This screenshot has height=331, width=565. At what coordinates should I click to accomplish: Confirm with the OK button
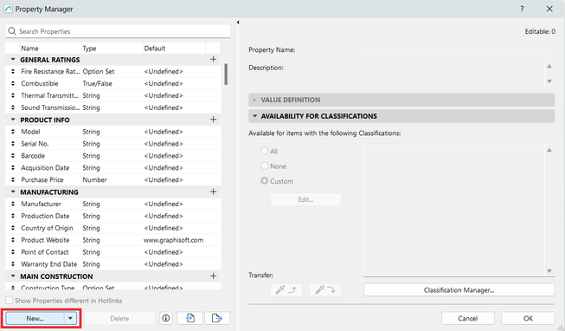coord(528,318)
